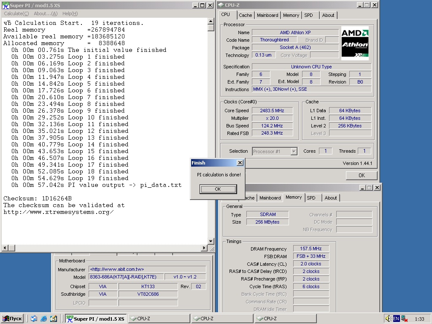Click the SDRAM memory type field
The width and height of the screenshot is (432, 324).
[x=267, y=214]
